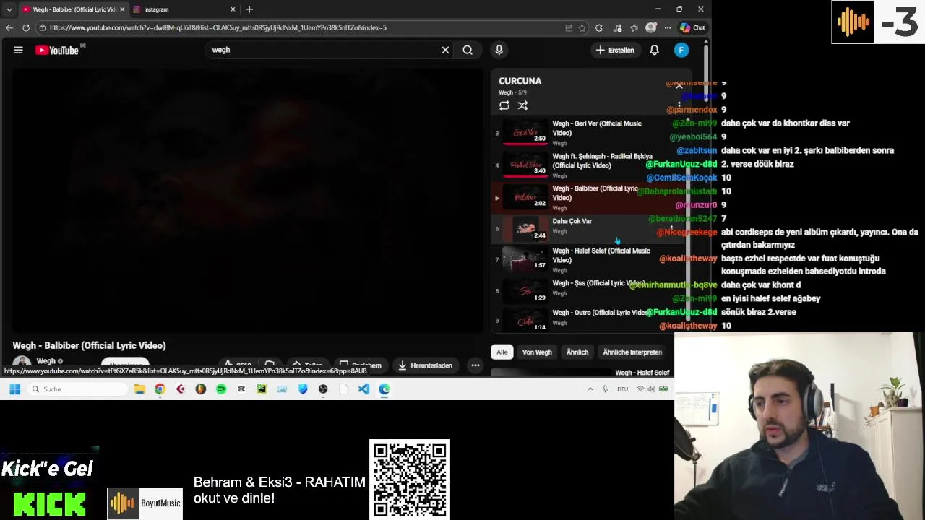The image size is (925, 520).
Task: Select the Alle filter chip
Action: pyautogui.click(x=502, y=352)
